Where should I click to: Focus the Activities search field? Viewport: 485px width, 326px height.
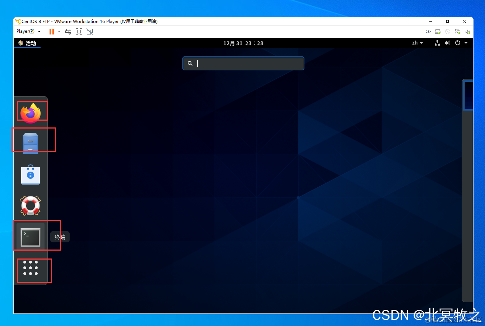(243, 63)
